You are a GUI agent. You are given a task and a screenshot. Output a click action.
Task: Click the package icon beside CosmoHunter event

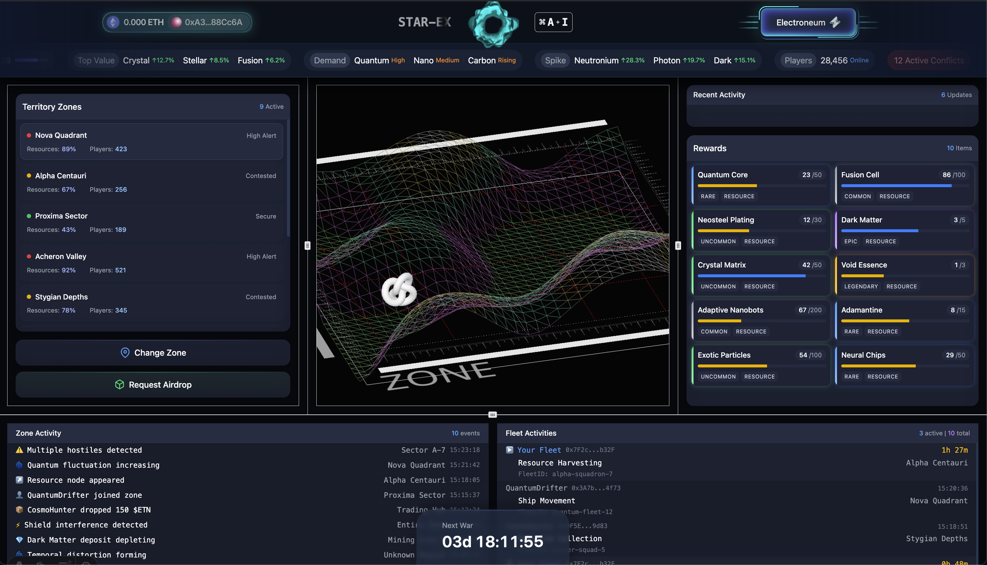pyautogui.click(x=19, y=509)
